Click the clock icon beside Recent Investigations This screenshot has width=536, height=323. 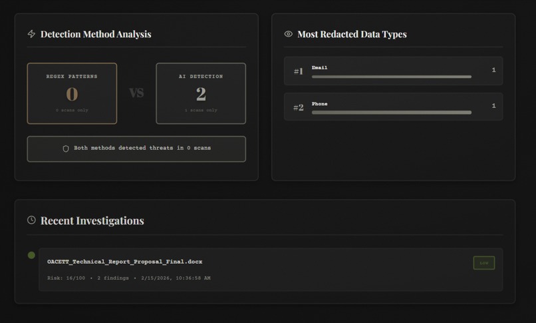coord(31,220)
